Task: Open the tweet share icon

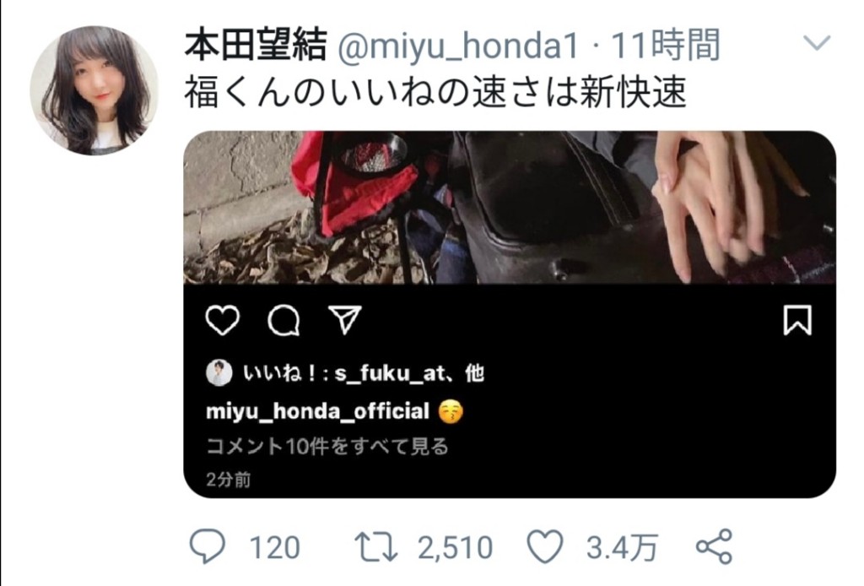Action: 714,546
